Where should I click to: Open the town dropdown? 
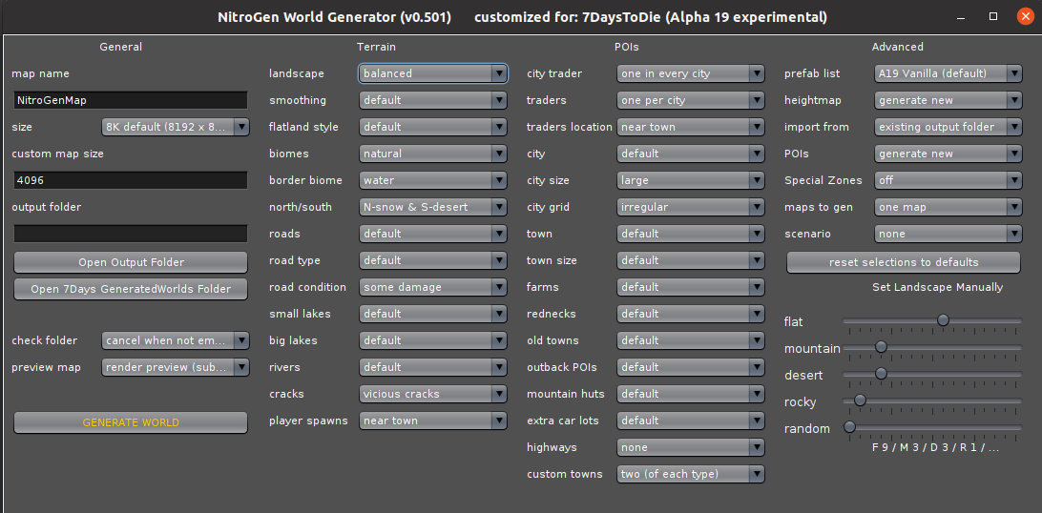click(x=691, y=234)
